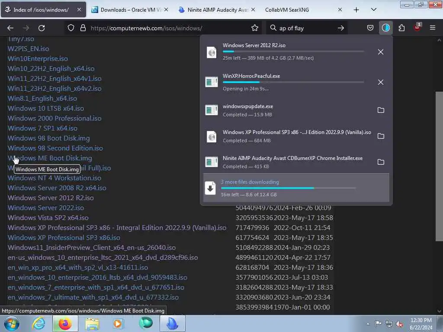Click the Action Center flag tray icon
This screenshot has height=332, width=443.
coord(378,324)
